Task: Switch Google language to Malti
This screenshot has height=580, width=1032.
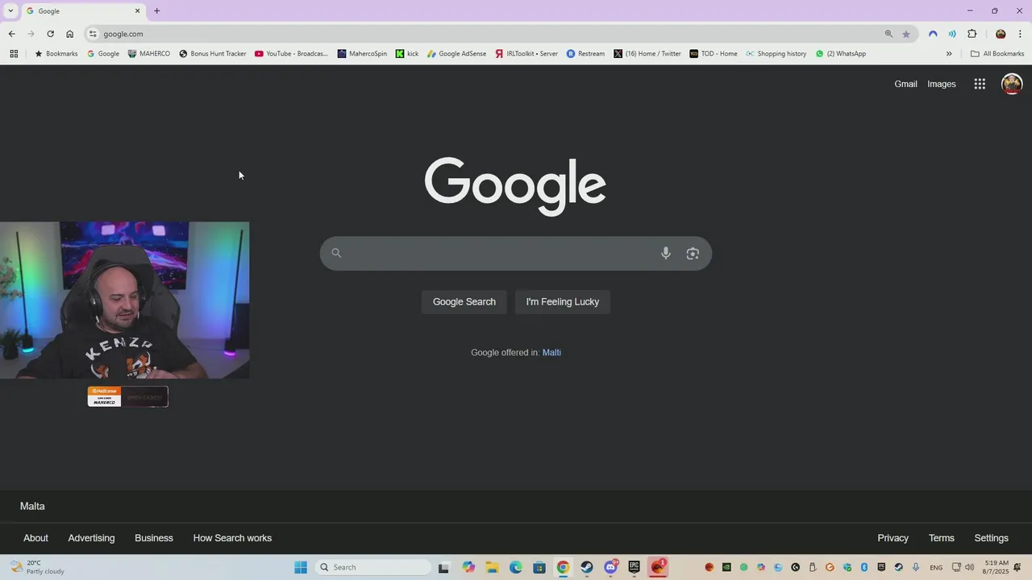Action: [551, 352]
